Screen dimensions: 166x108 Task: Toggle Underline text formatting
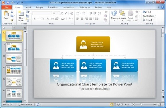pyautogui.click(x=43, y=18)
